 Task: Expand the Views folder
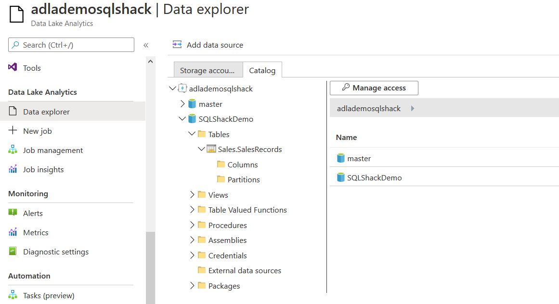pyautogui.click(x=192, y=195)
